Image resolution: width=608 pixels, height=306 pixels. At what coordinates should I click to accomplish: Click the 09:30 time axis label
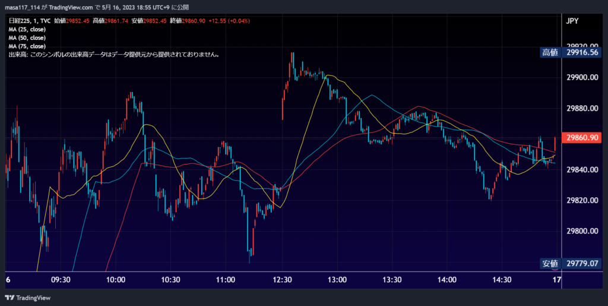click(61, 280)
